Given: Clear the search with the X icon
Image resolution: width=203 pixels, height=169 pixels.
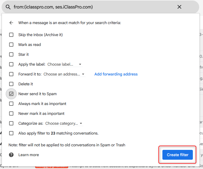Looking at the screenshot, I should click(179, 7).
